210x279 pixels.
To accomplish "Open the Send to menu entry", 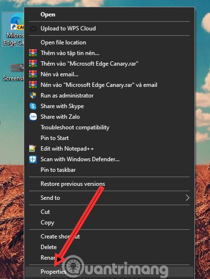I will pos(109,198).
